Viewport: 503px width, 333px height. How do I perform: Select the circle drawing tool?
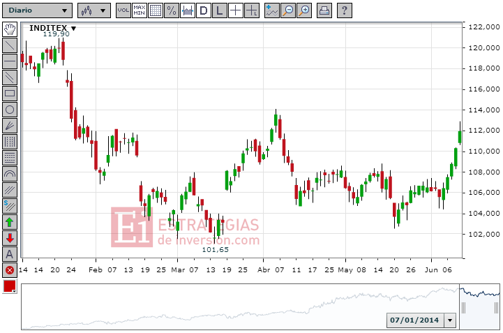pos(10,110)
